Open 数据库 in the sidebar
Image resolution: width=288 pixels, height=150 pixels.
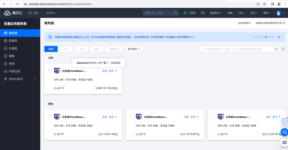click(20, 41)
